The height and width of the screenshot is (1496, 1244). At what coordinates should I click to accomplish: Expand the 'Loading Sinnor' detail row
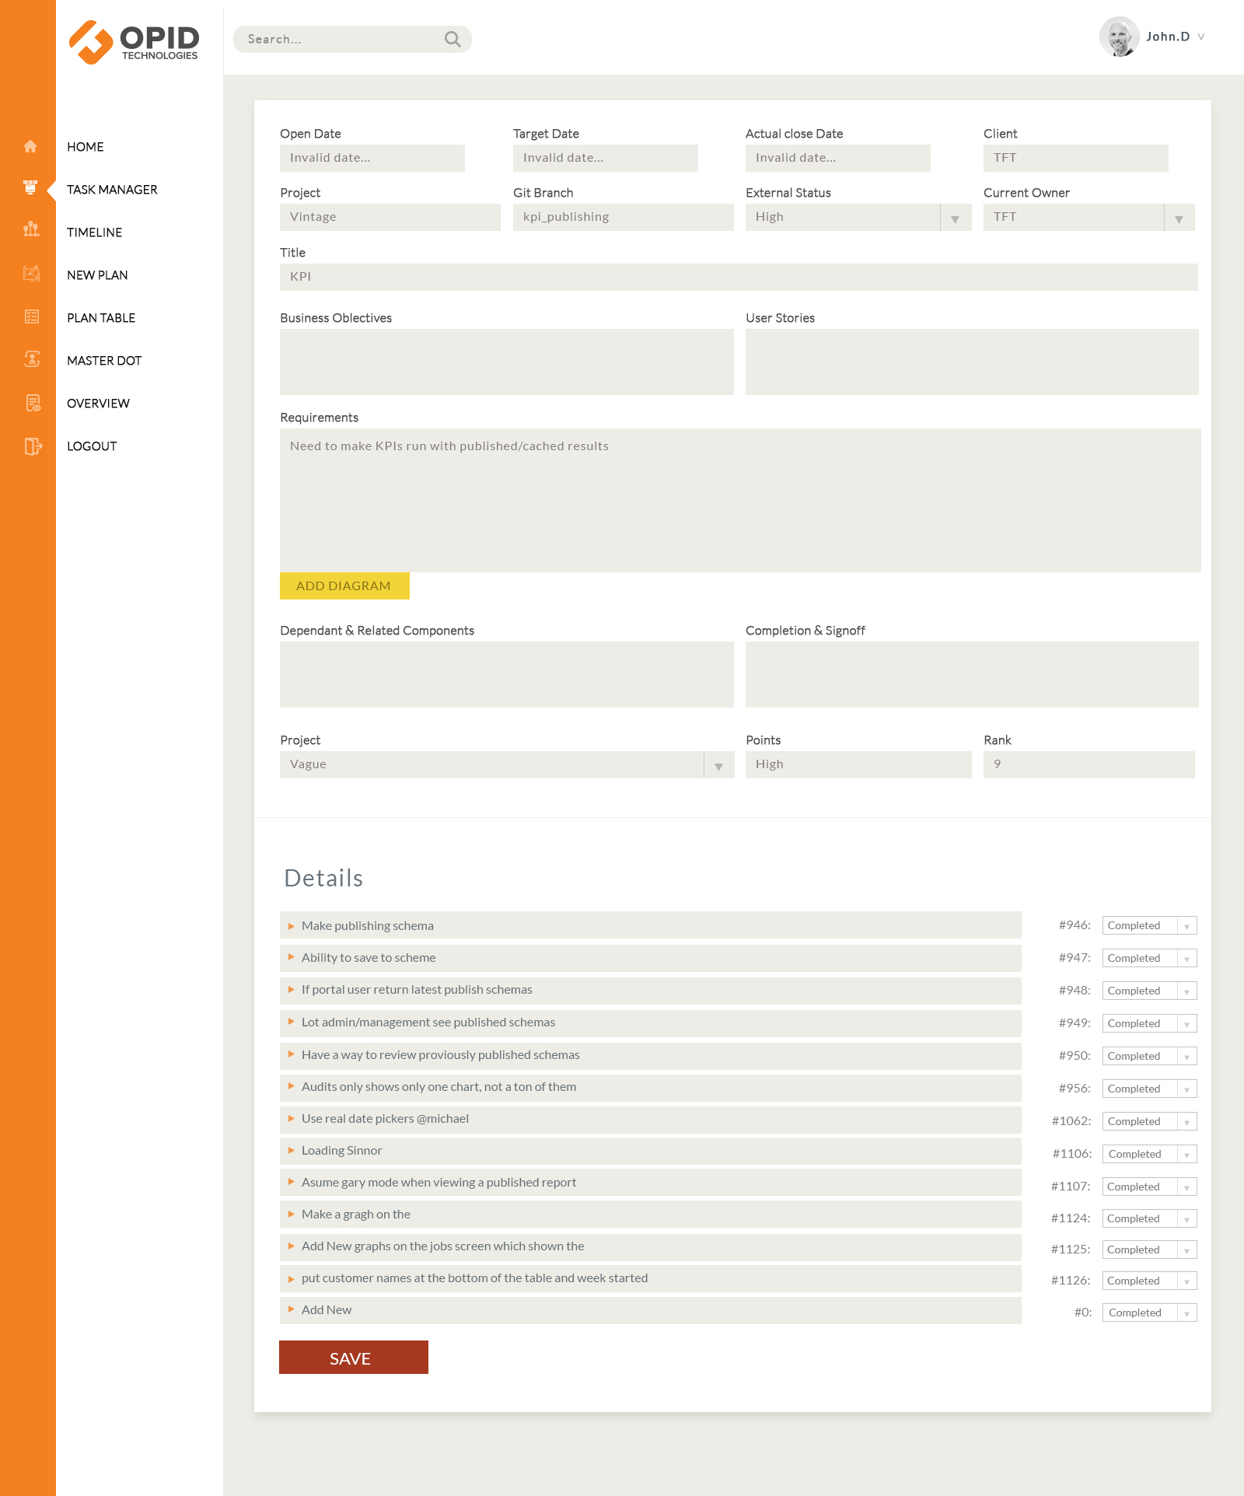(292, 1151)
